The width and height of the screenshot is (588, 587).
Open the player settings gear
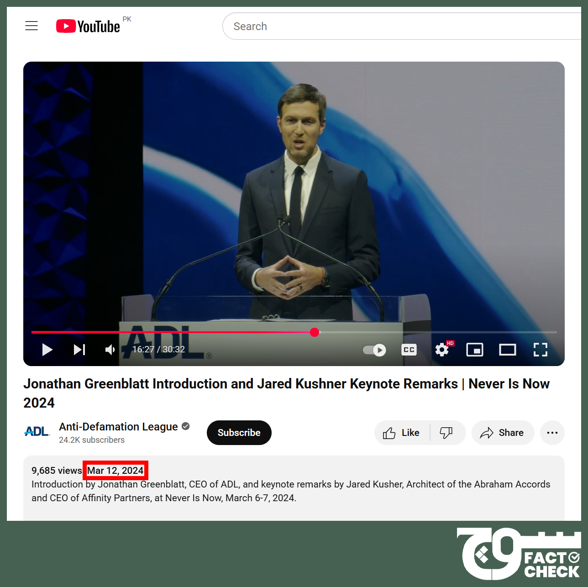pyautogui.click(x=442, y=350)
